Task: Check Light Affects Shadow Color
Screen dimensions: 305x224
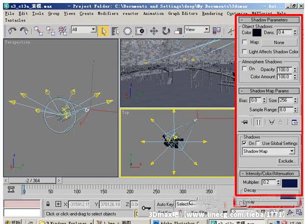Action: [x=244, y=52]
